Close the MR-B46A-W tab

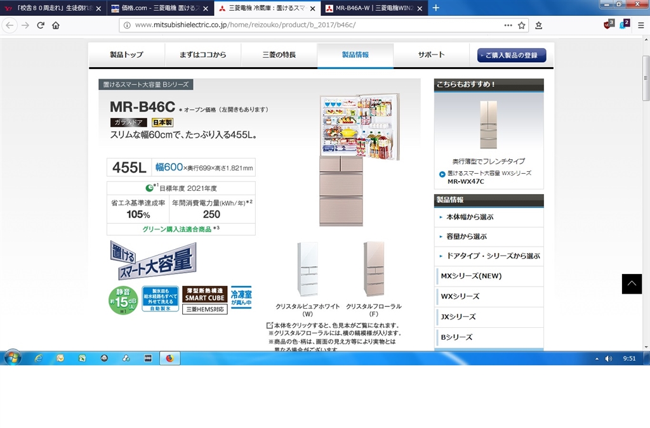(420, 8)
